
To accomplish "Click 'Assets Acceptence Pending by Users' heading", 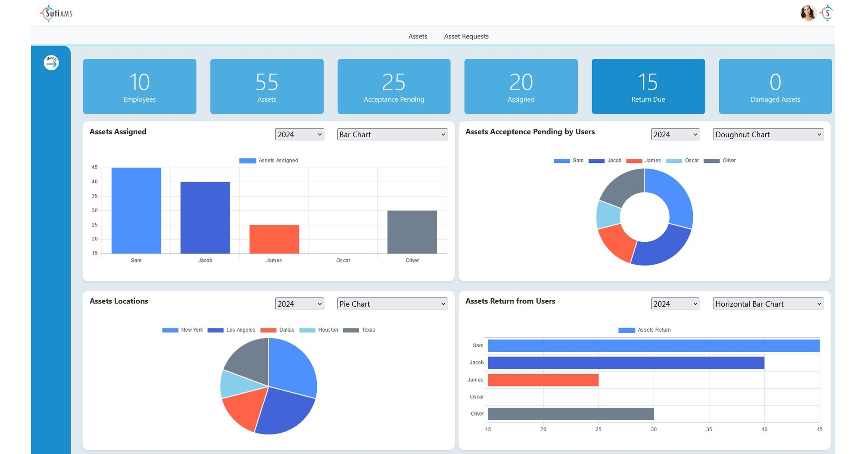I will 530,131.
